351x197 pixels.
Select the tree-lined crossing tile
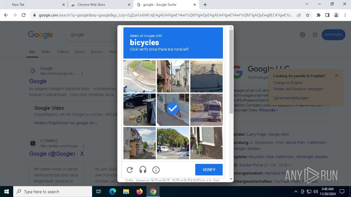pyautogui.click(x=173, y=143)
